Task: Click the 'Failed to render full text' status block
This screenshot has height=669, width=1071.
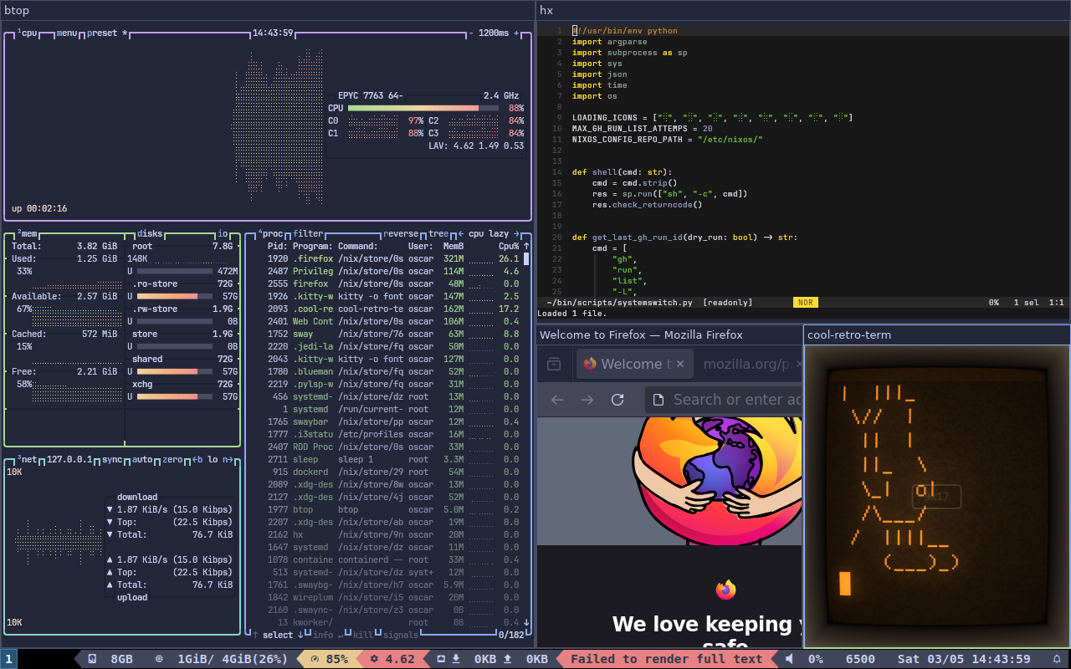Action: pyautogui.click(x=667, y=659)
